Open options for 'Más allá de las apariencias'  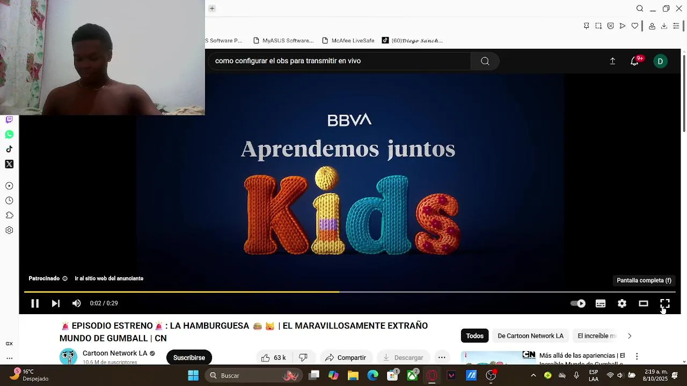(x=637, y=357)
